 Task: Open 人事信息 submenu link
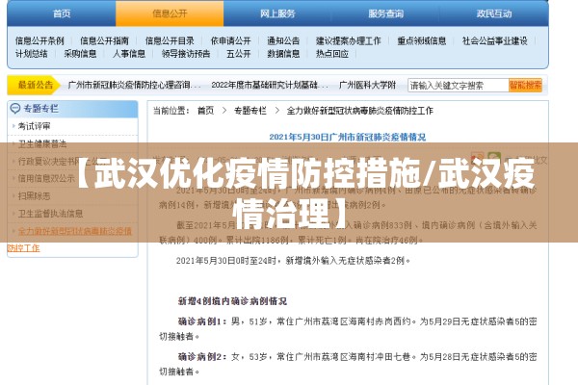129,54
